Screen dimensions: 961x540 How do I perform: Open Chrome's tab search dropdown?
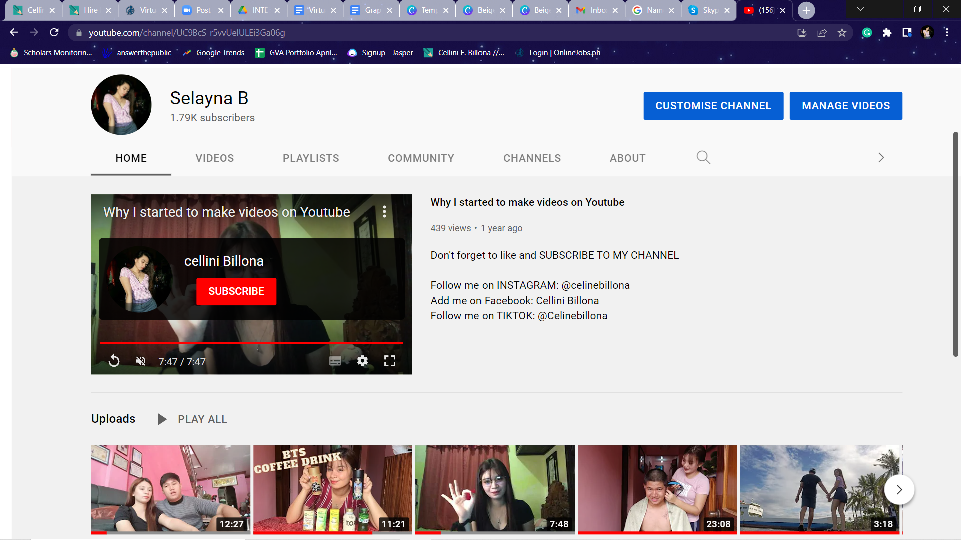pyautogui.click(x=860, y=9)
